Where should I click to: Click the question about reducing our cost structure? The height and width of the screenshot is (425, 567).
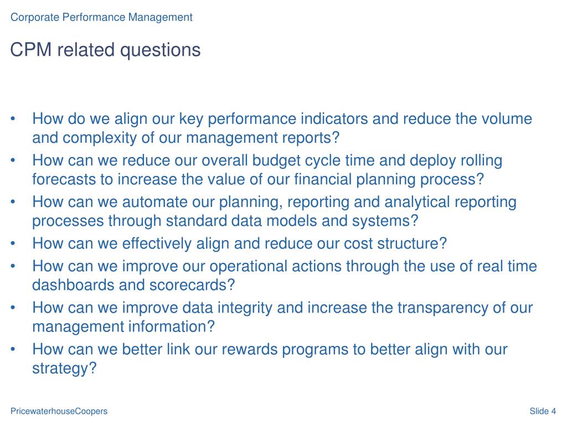[x=239, y=243]
